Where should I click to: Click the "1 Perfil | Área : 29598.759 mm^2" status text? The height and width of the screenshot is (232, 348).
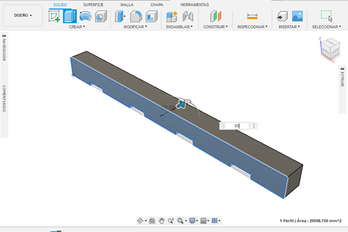pos(311,221)
